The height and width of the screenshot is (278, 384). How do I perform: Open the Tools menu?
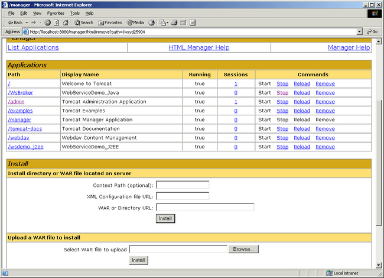74,13
